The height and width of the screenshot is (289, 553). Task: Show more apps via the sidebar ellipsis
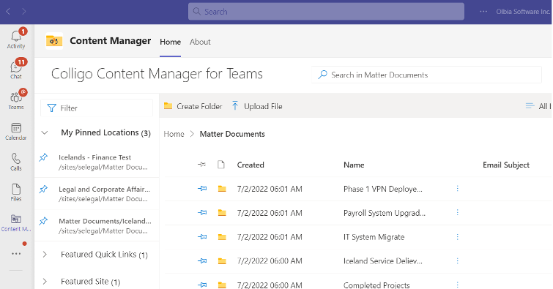16,253
